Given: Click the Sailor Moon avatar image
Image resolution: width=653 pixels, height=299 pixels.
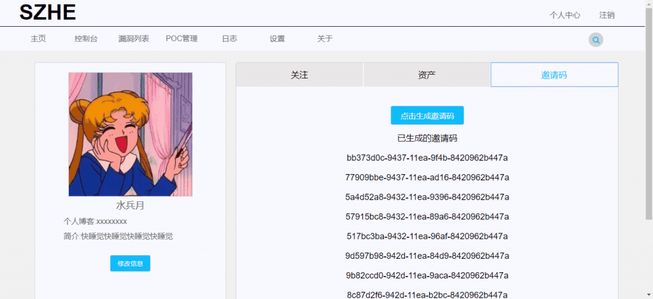Looking at the screenshot, I should tap(131, 134).
